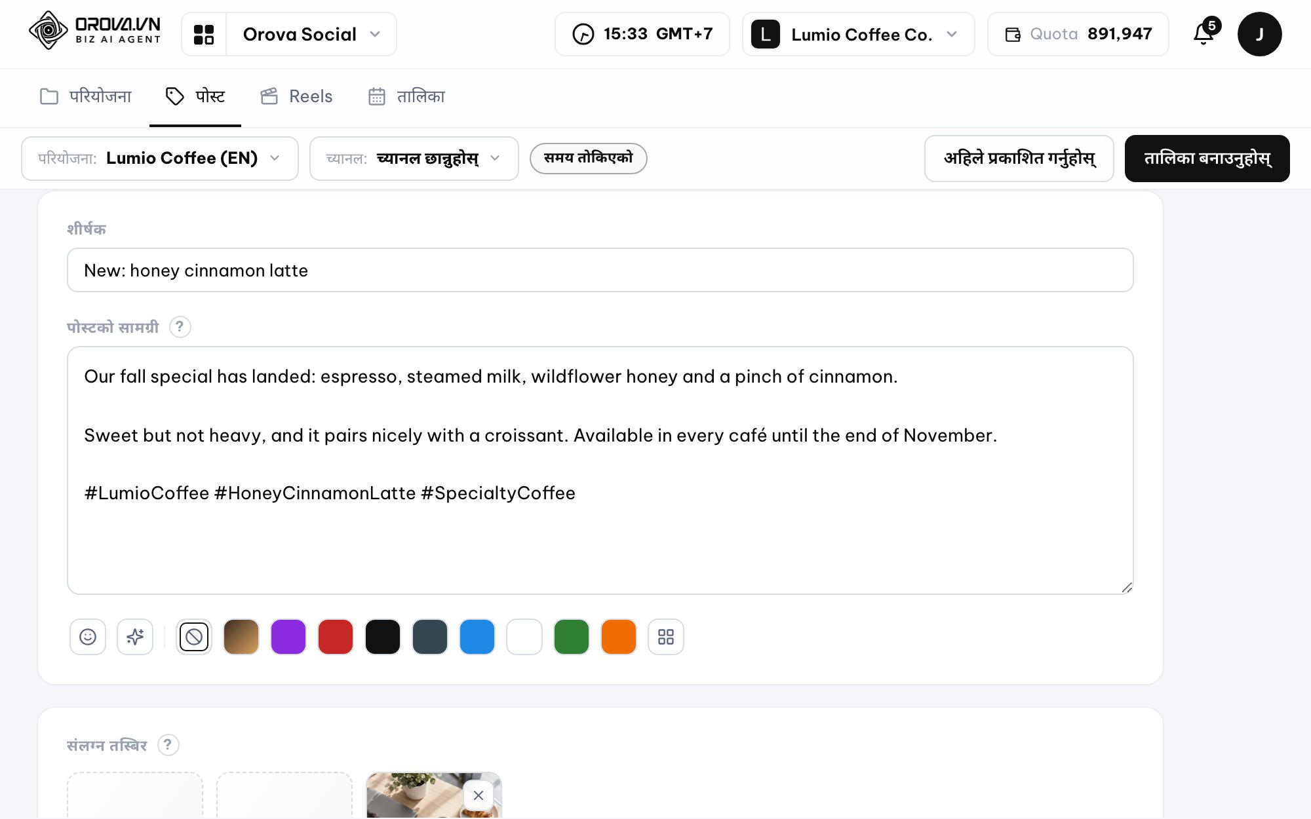Switch to the तालिका tab
This screenshot has width=1311, height=819.
pos(406,96)
